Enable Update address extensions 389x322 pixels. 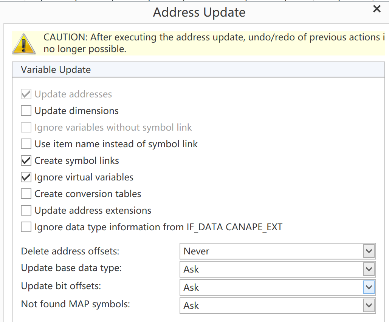click(x=26, y=211)
